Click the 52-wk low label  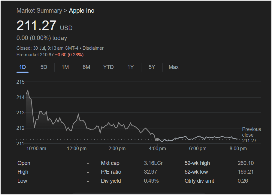196,172
